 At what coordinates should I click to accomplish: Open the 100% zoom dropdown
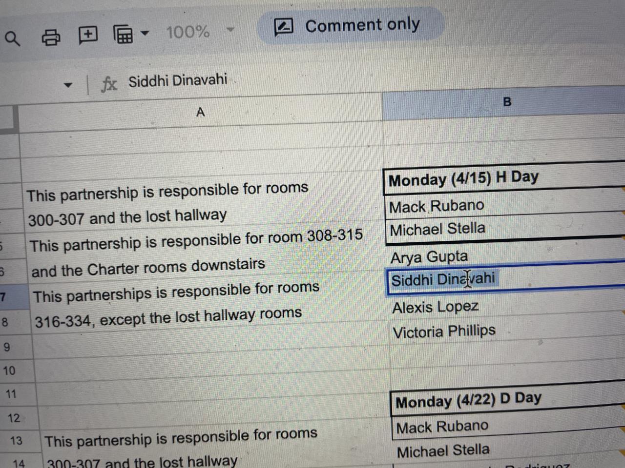[x=230, y=30]
